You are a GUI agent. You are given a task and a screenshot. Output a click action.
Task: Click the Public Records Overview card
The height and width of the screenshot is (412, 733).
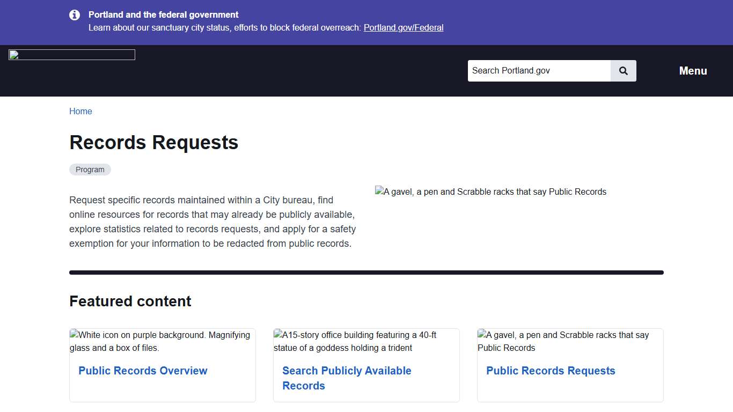(162, 365)
